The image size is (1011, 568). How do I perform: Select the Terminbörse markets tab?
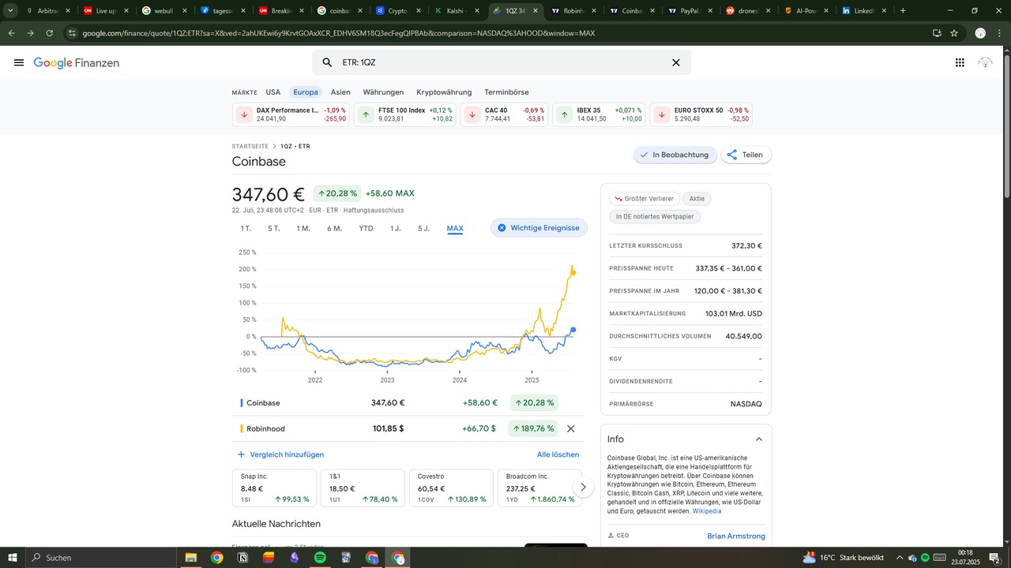tap(506, 92)
